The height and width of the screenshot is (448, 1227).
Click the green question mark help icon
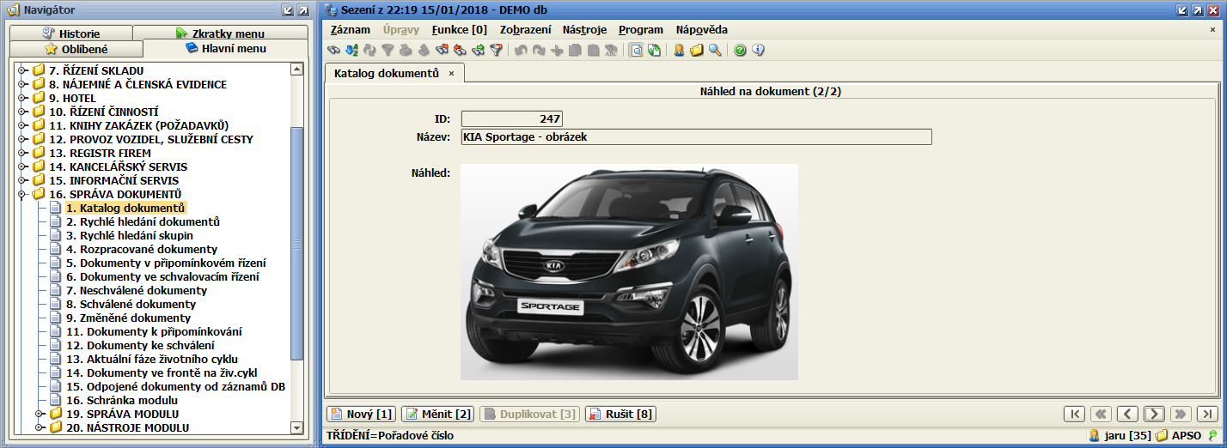[x=740, y=50]
